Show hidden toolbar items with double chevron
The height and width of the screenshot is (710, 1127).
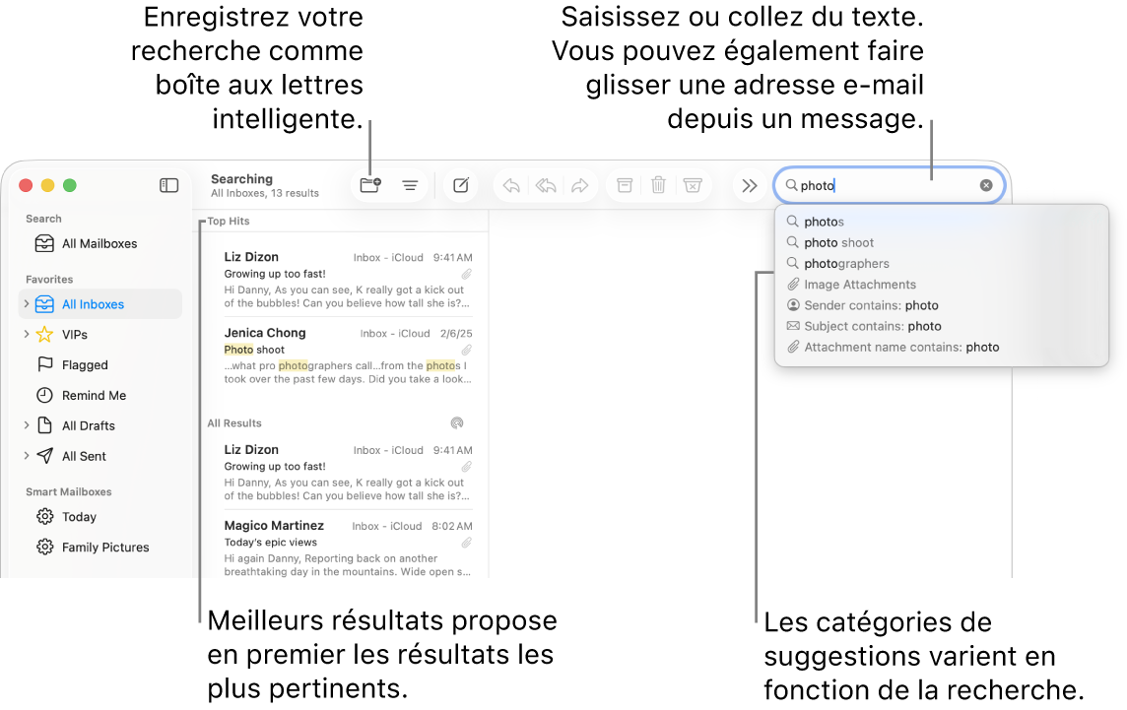[750, 185]
